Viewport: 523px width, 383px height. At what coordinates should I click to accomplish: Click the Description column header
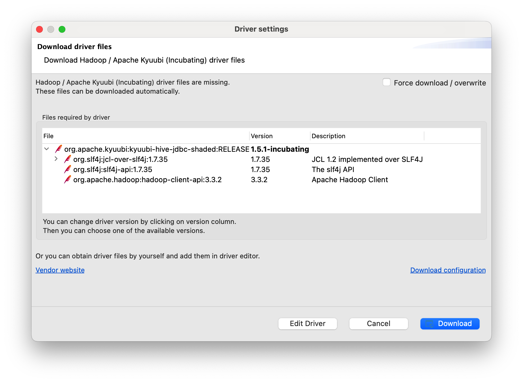coord(329,136)
